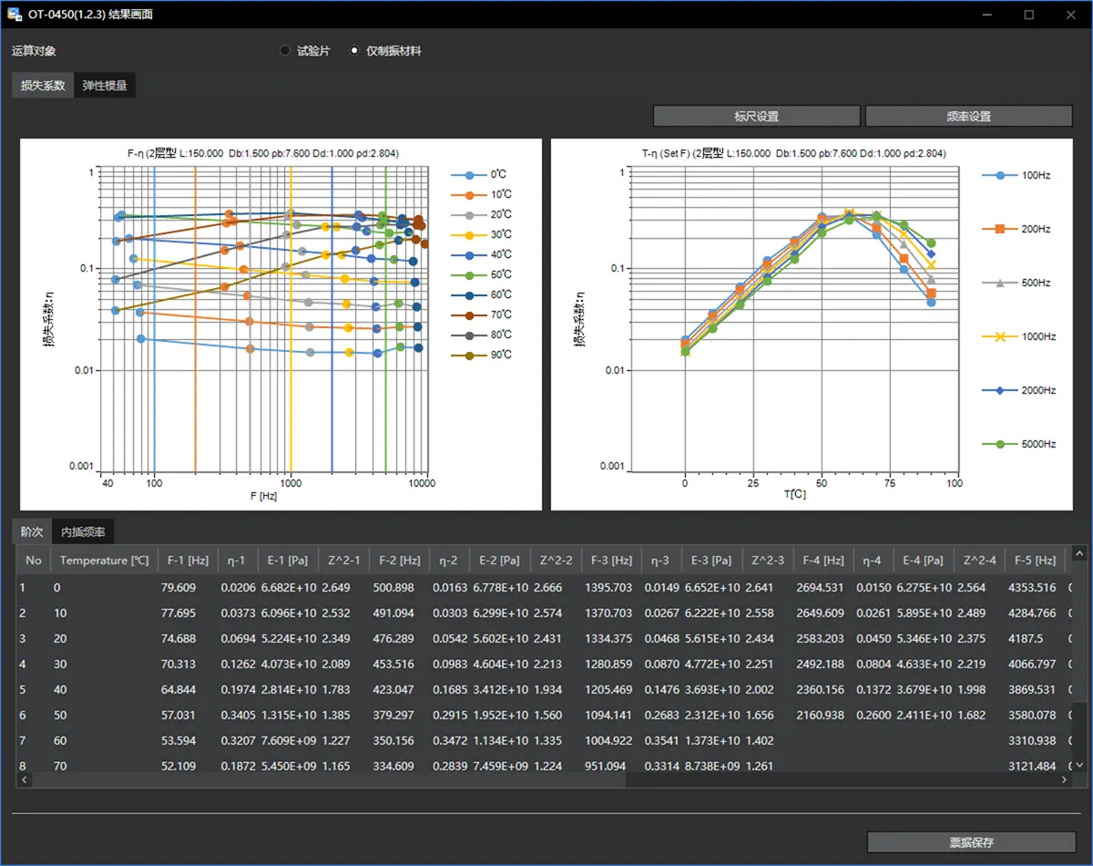Click the F-4 [Hz] column header
This screenshot has height=866, width=1093.
point(822,560)
